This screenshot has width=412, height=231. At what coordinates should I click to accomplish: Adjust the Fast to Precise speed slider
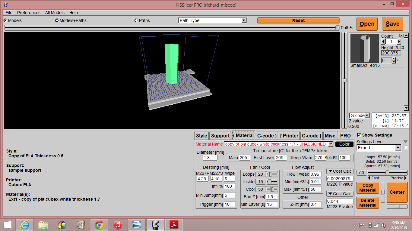[387, 173]
